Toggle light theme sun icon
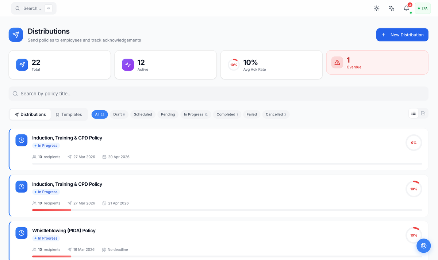Screen dimensions: 438x260 [x=377, y=8]
